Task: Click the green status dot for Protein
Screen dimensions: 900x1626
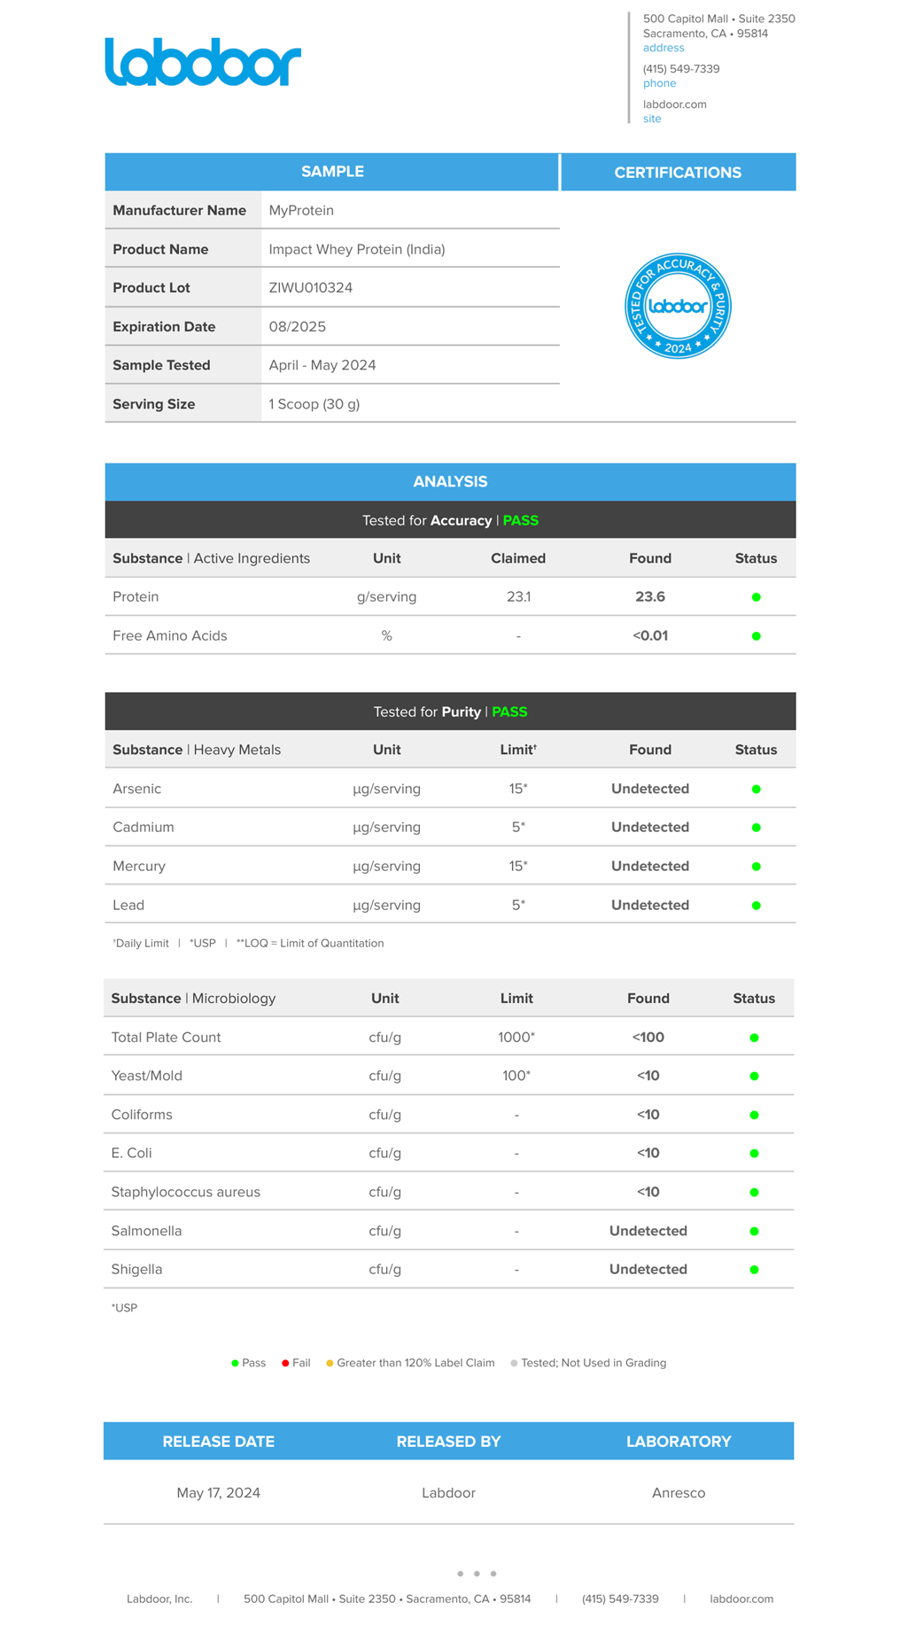Action: [756, 597]
